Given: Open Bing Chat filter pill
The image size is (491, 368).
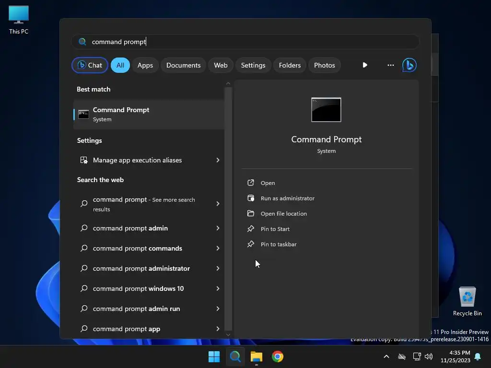Looking at the screenshot, I should click(x=90, y=65).
